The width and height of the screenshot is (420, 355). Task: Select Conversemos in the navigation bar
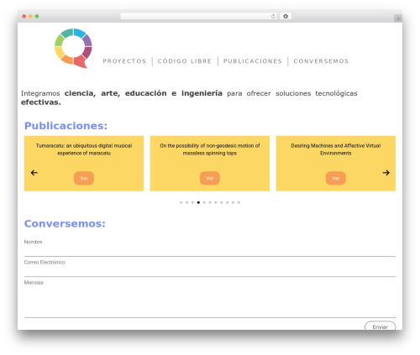(321, 61)
